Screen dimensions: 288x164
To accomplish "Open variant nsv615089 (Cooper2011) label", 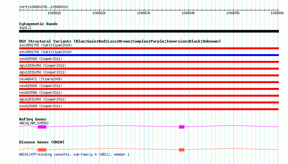I will (41, 106).
